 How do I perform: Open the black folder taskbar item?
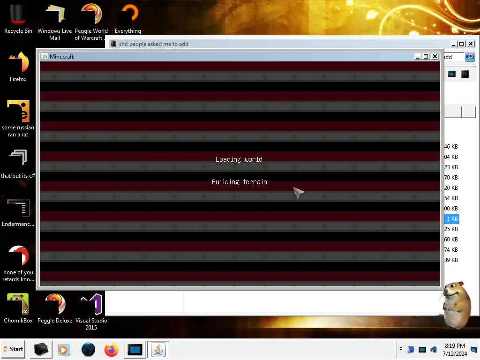(41, 349)
